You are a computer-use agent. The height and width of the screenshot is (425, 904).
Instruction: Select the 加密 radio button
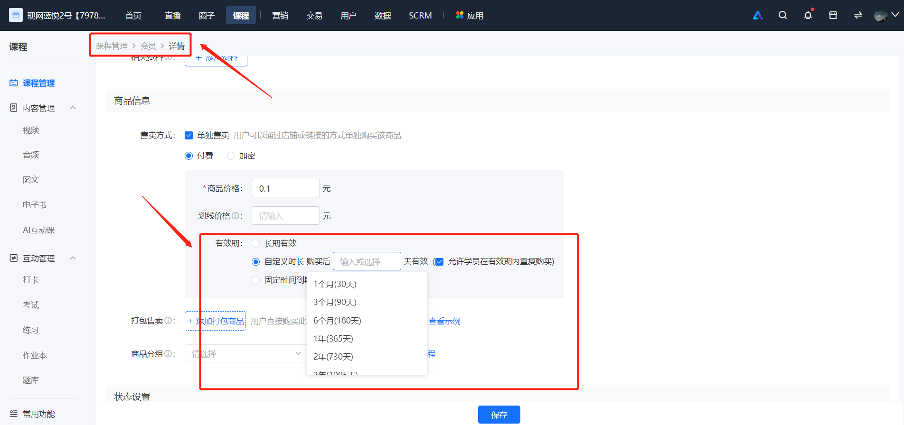(x=231, y=156)
